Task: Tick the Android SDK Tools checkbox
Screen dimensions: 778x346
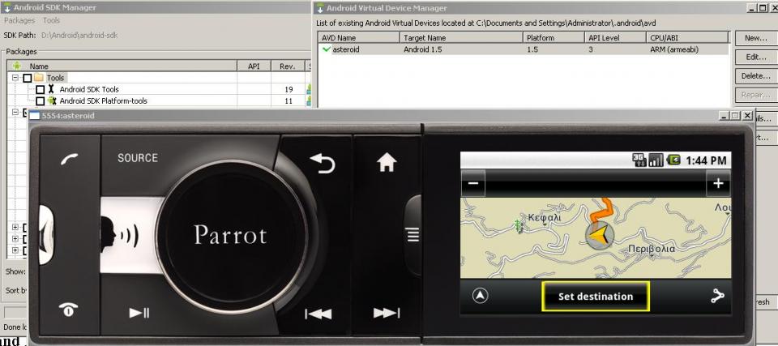Action: (x=40, y=89)
